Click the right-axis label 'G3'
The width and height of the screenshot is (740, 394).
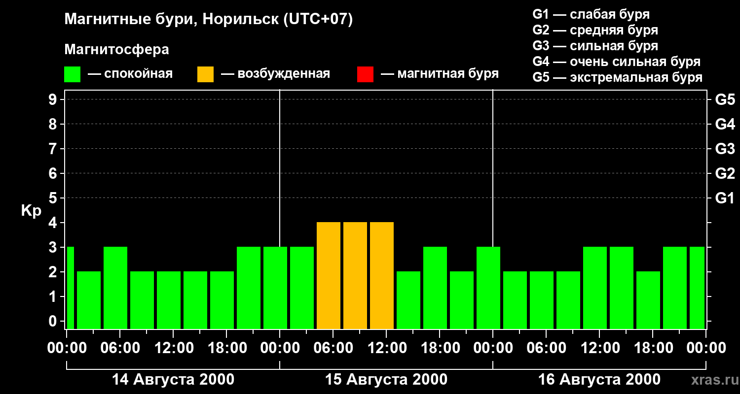[x=725, y=149]
